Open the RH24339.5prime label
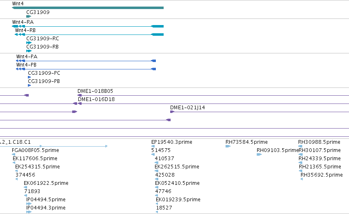 tap(319, 159)
